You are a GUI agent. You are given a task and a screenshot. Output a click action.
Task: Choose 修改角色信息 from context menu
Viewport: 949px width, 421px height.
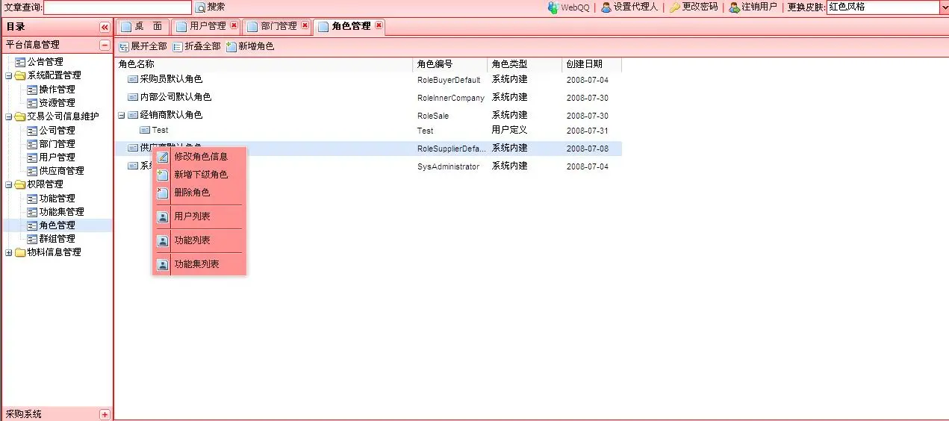click(x=199, y=157)
